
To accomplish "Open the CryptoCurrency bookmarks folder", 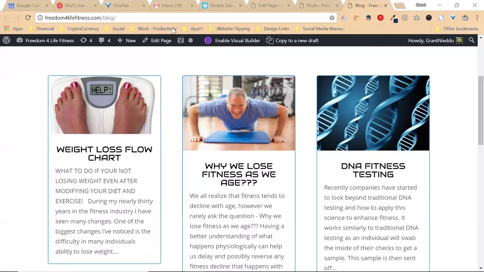I will tap(79, 29).
